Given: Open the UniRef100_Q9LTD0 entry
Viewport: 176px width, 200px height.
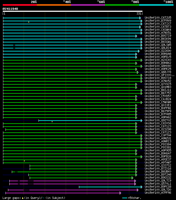Looking at the screenshot, I should [x=158, y=190].
